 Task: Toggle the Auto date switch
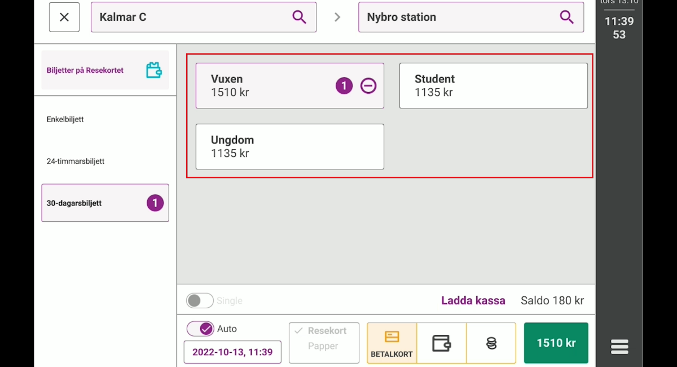point(200,329)
